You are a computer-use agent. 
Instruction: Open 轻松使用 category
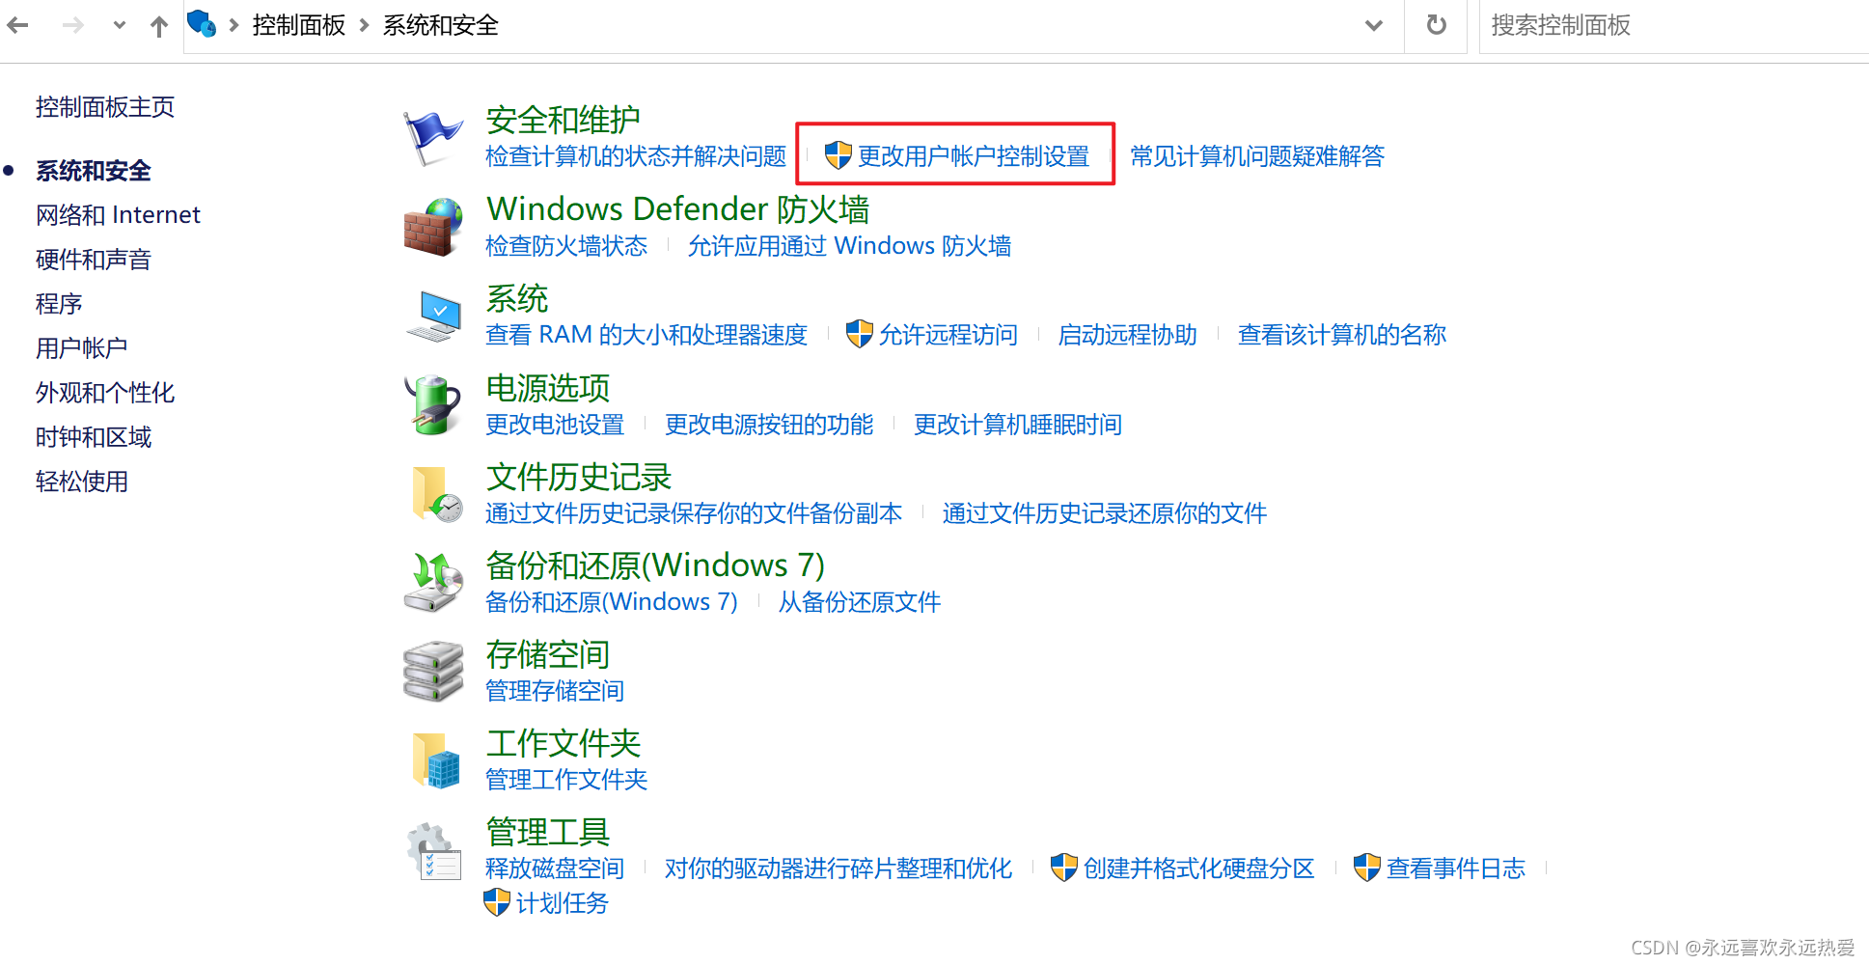pyautogui.click(x=82, y=481)
